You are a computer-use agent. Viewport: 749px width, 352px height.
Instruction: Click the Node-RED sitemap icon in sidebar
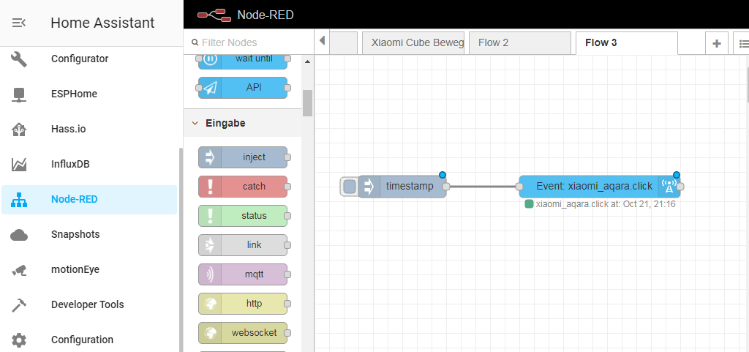tap(19, 199)
